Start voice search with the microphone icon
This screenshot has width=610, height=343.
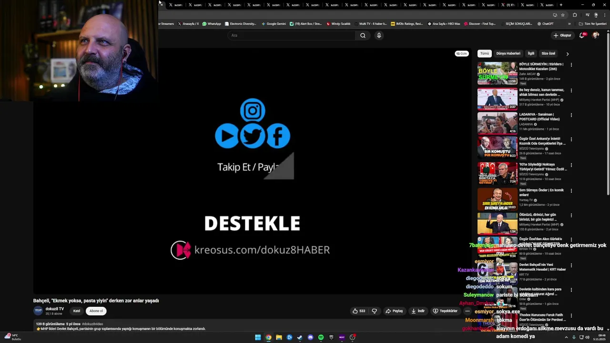[x=379, y=35]
